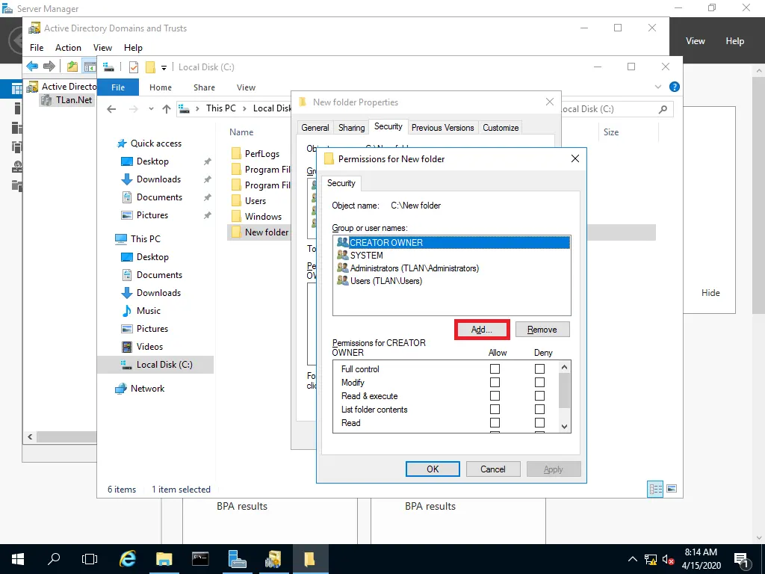The height and width of the screenshot is (574, 765).
Task: Open View tab in File Explorer ribbon
Action: coord(246,87)
